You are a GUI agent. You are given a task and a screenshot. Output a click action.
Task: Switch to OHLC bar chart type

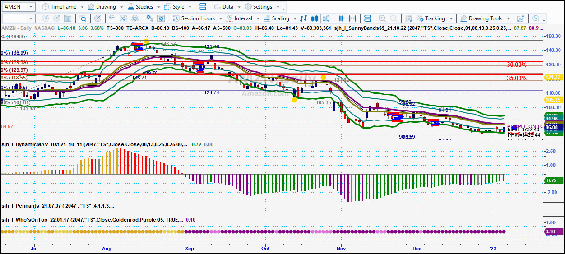[x=304, y=18]
